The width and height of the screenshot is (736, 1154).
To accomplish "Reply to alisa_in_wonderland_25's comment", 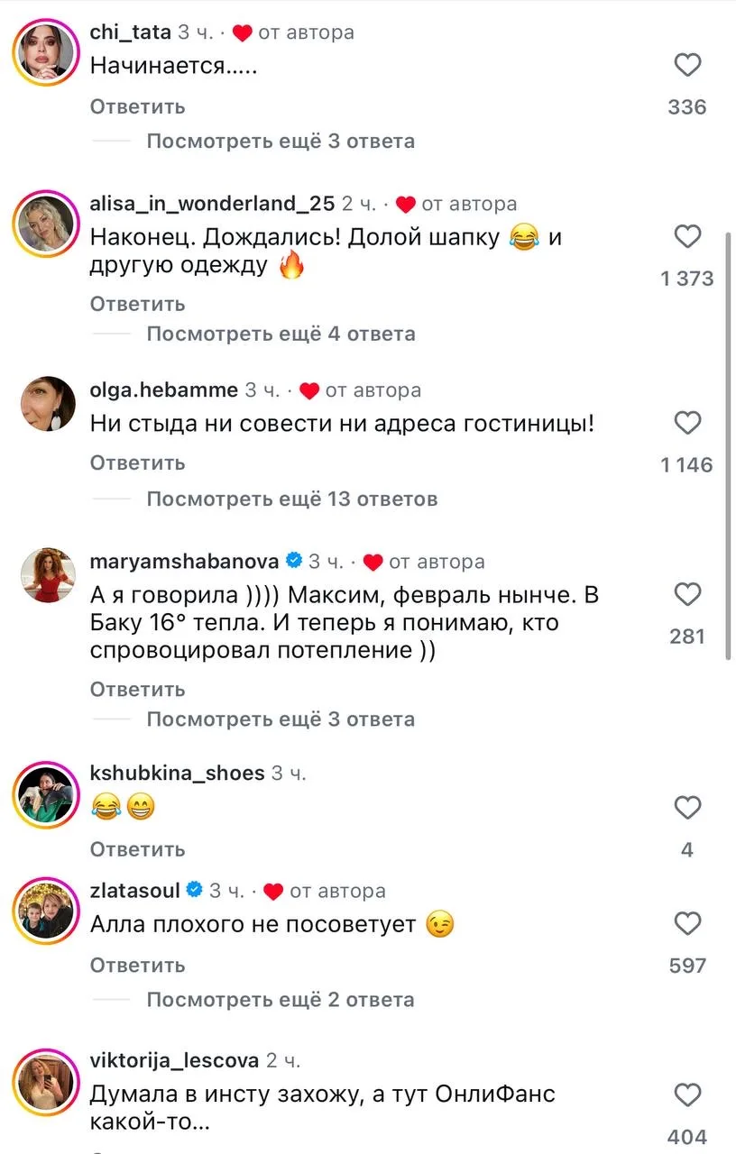I will click(x=137, y=304).
